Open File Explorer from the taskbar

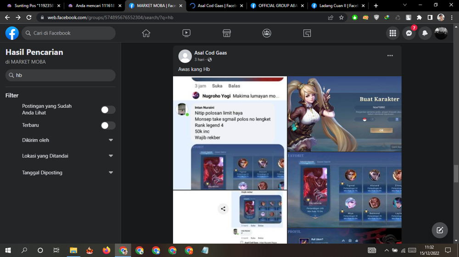pyautogui.click(x=73, y=250)
